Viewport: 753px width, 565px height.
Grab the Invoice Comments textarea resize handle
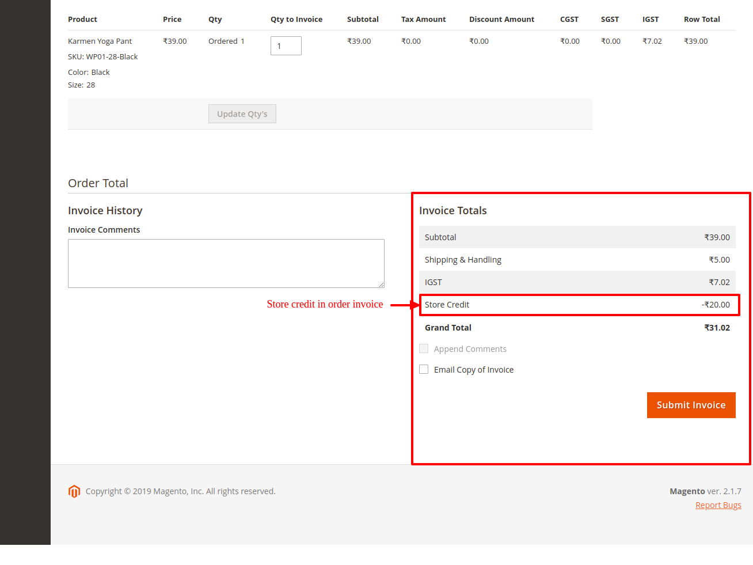(381, 285)
